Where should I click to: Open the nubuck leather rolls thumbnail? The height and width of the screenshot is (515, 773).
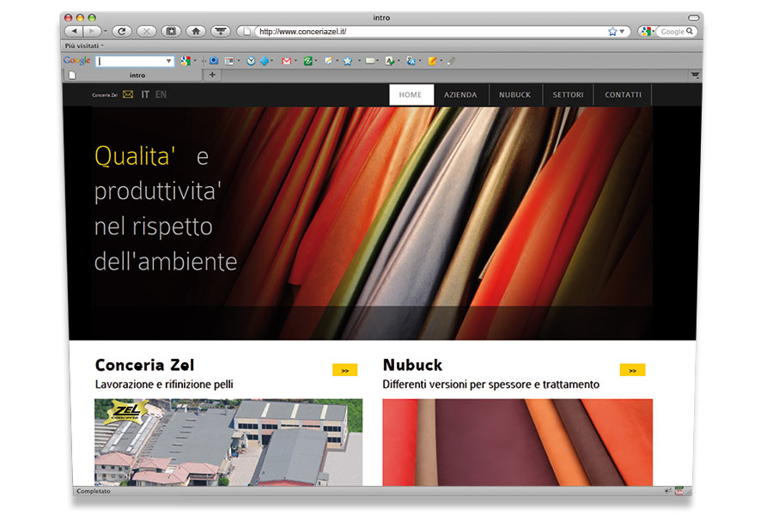518,442
